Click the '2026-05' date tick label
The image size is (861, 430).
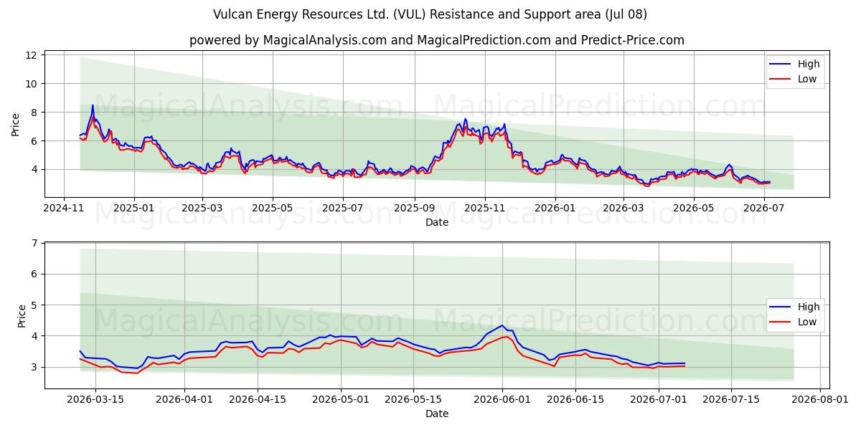pyautogui.click(x=694, y=209)
